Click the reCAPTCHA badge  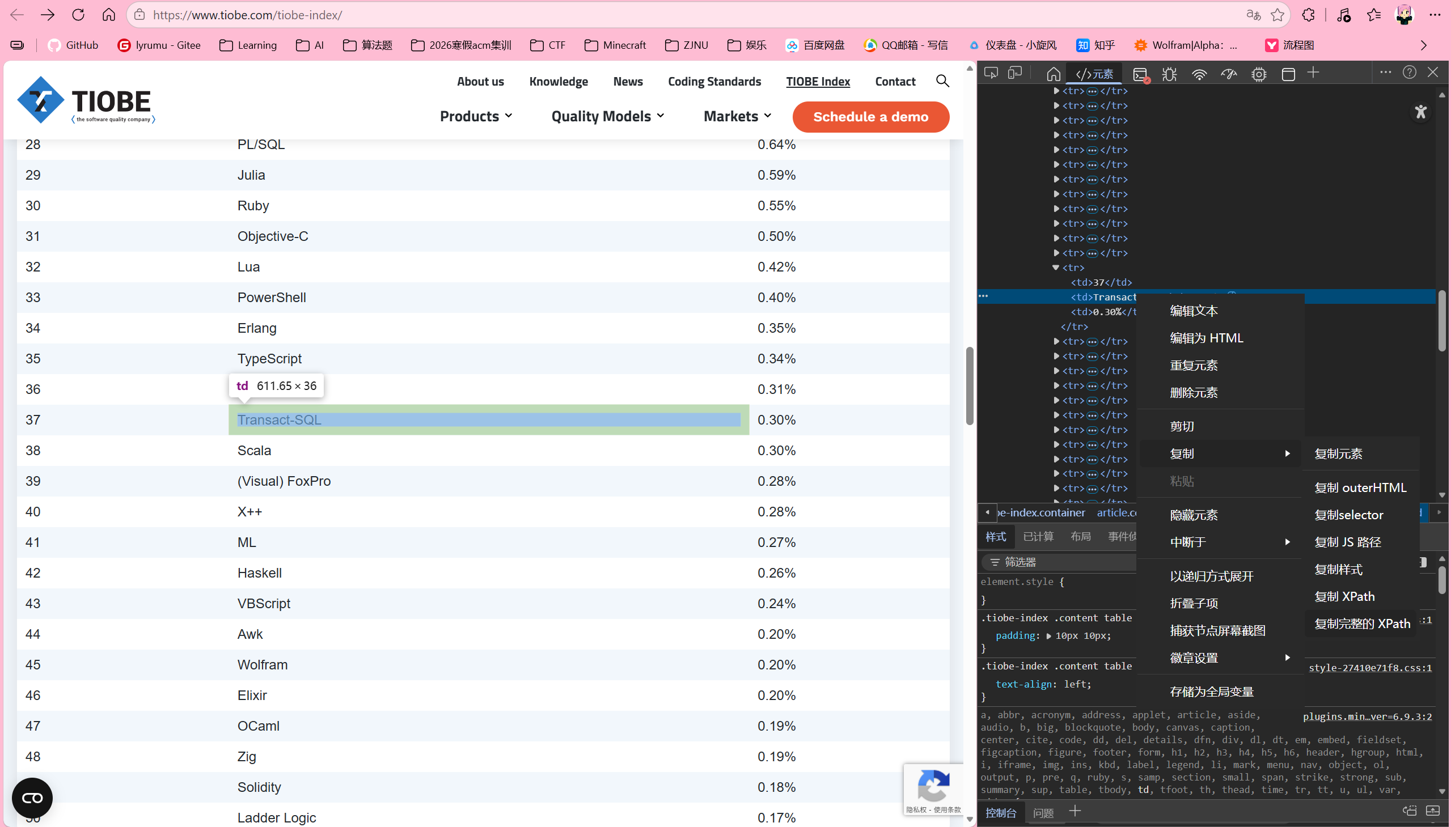click(x=933, y=790)
